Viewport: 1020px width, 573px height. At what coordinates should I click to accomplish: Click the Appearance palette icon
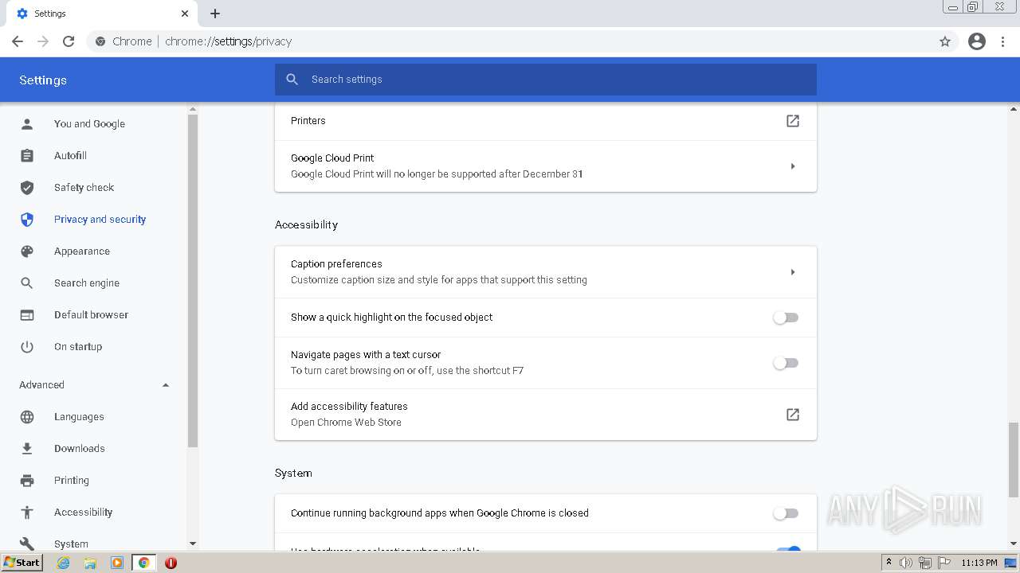coord(27,251)
